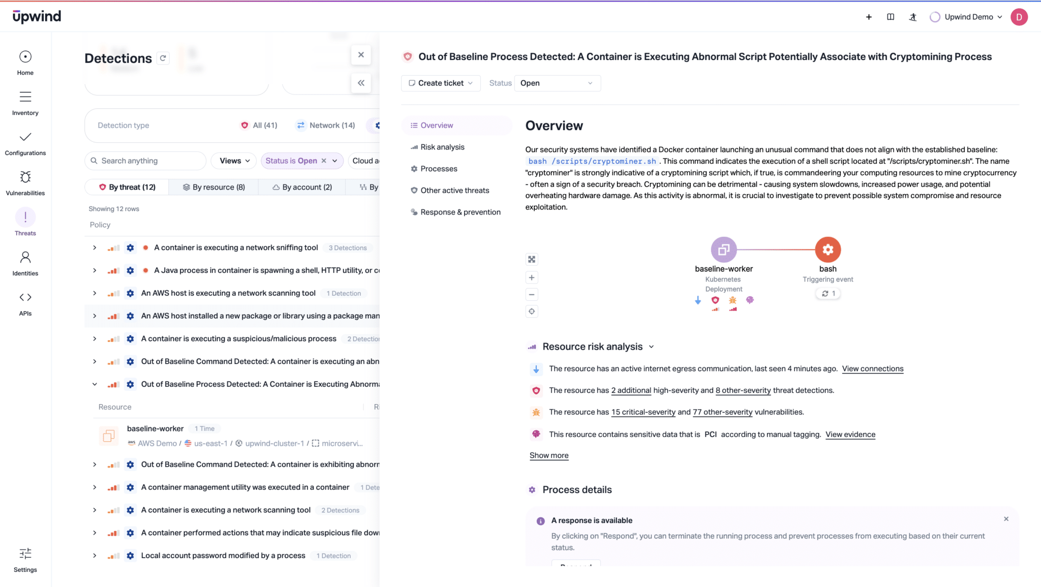Open policy settings gear for network sniffing detection
1041x587 pixels.
[130, 248]
